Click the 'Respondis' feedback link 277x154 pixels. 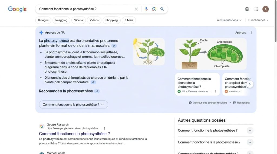point(243,103)
